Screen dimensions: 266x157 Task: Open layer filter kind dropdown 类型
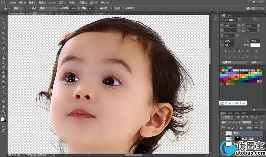click(x=227, y=117)
